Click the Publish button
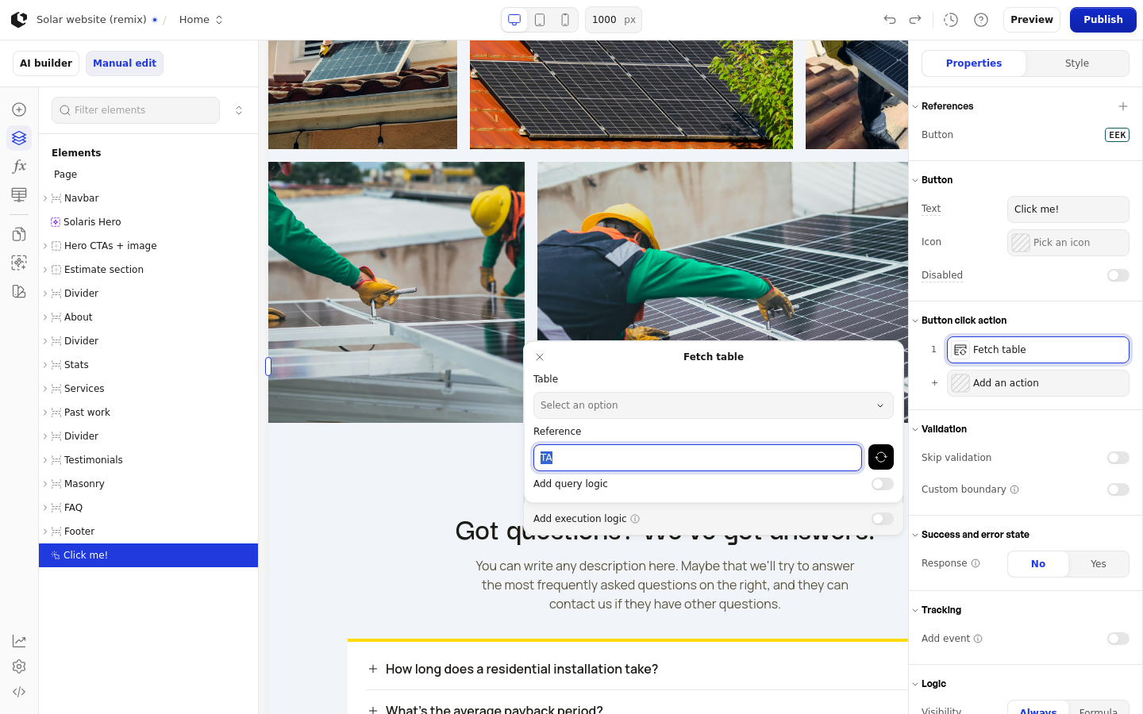 [1103, 20]
